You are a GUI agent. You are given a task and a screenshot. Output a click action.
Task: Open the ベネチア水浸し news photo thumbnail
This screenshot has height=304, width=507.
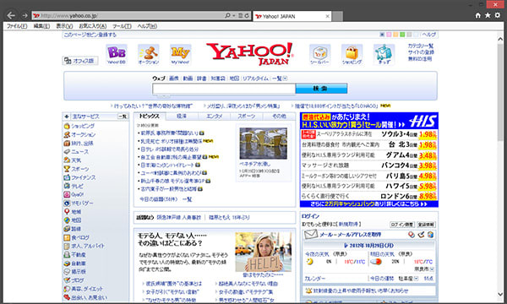263,144
